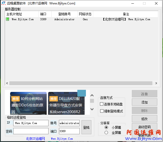Click the 修改 button

144,119
